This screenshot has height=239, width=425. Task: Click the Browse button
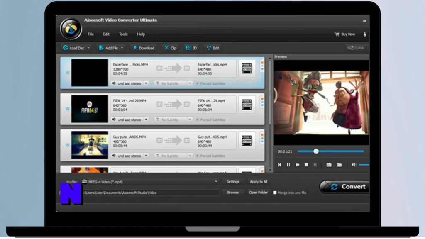(233, 193)
